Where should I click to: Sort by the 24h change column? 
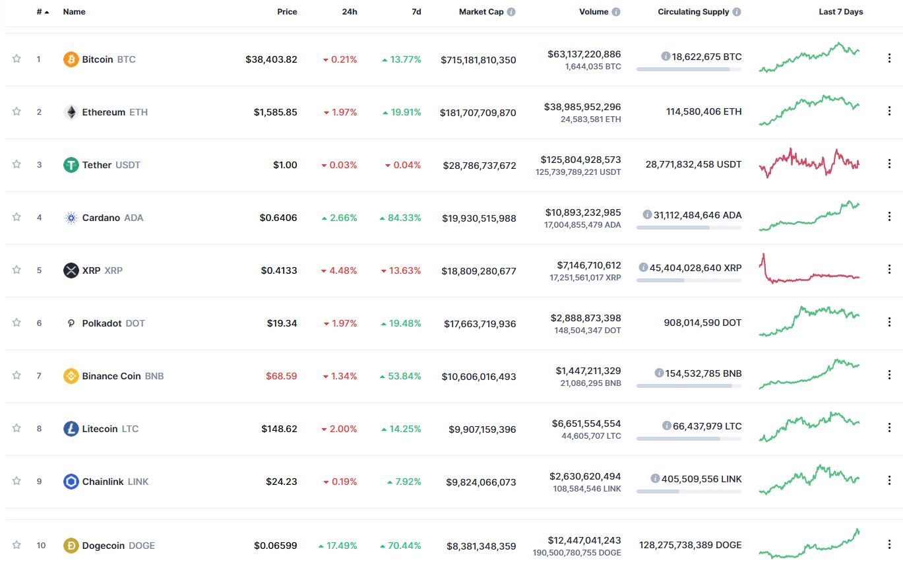point(350,12)
